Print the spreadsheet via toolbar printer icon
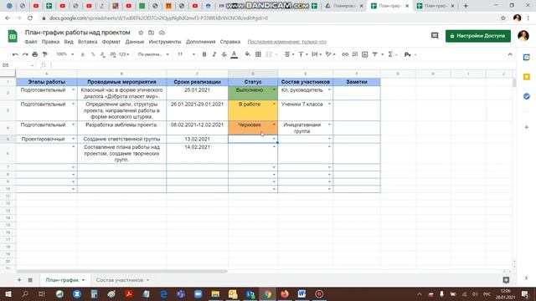The height and width of the screenshot is (301, 536). (x=35, y=54)
